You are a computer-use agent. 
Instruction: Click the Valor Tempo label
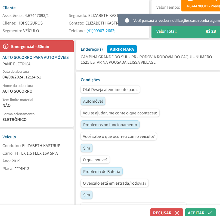tap(168, 7)
